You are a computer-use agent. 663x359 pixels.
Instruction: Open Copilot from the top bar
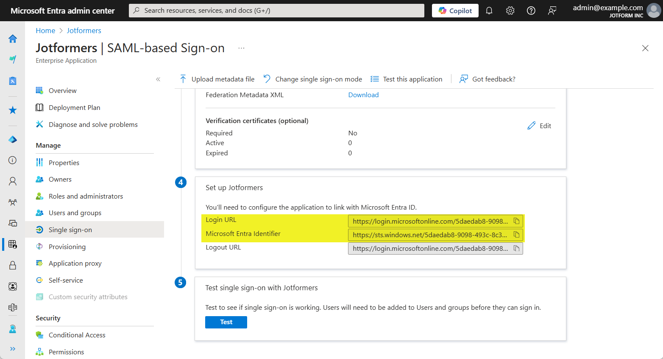click(455, 11)
